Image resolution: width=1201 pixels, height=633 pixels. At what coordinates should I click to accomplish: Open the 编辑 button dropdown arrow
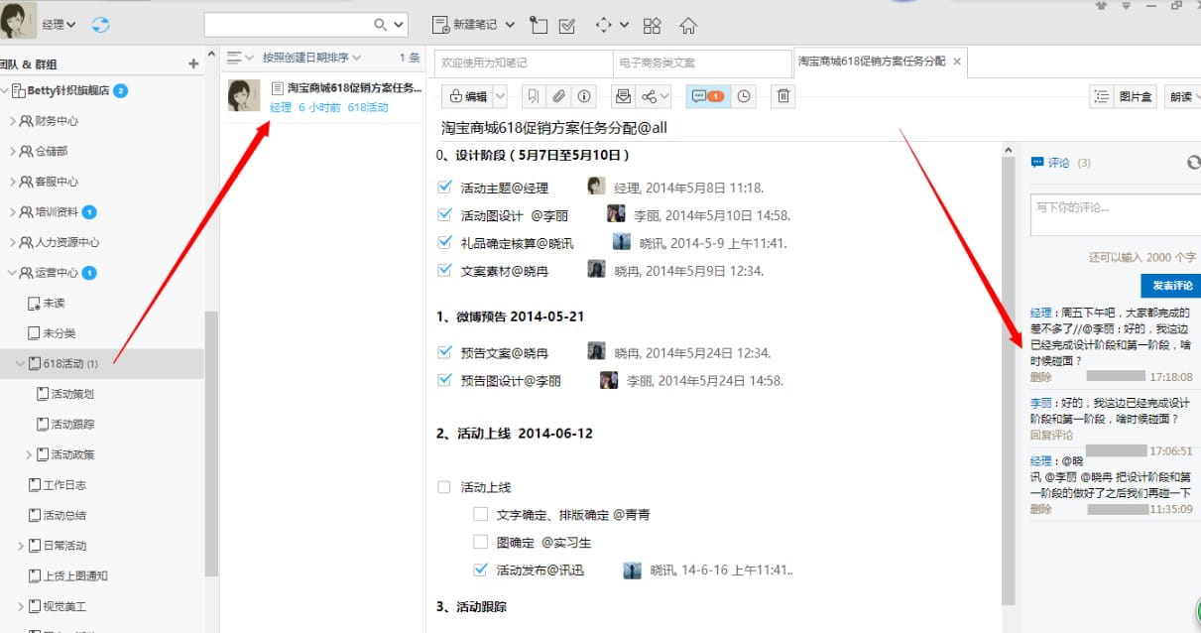(x=500, y=96)
